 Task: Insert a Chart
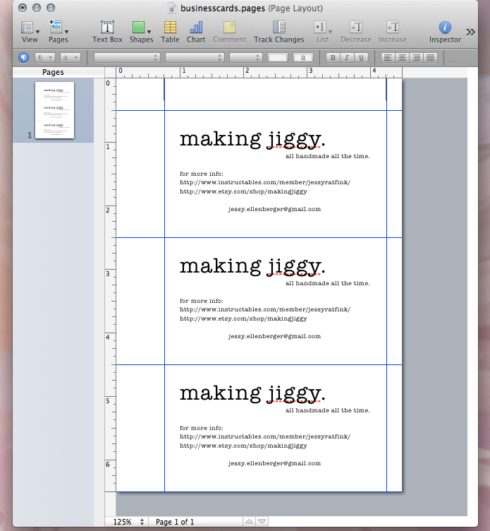pyautogui.click(x=196, y=32)
